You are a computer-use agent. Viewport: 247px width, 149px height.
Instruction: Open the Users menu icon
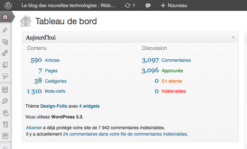tap(5, 112)
